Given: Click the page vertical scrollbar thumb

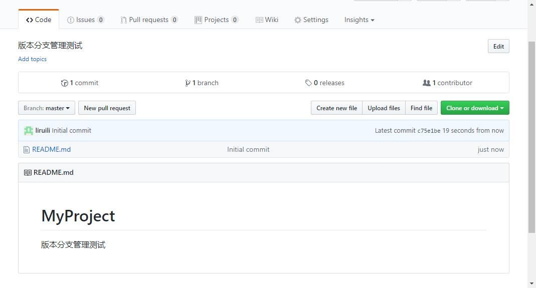Looking at the screenshot, I should click(531, 137).
